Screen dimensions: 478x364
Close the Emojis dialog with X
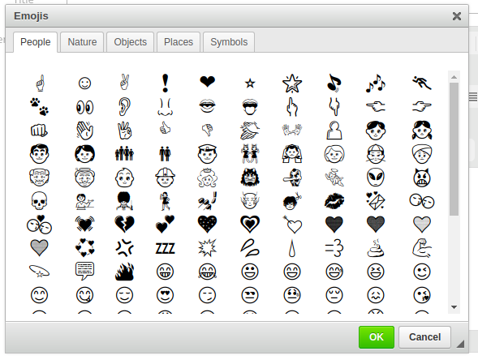pos(457,16)
